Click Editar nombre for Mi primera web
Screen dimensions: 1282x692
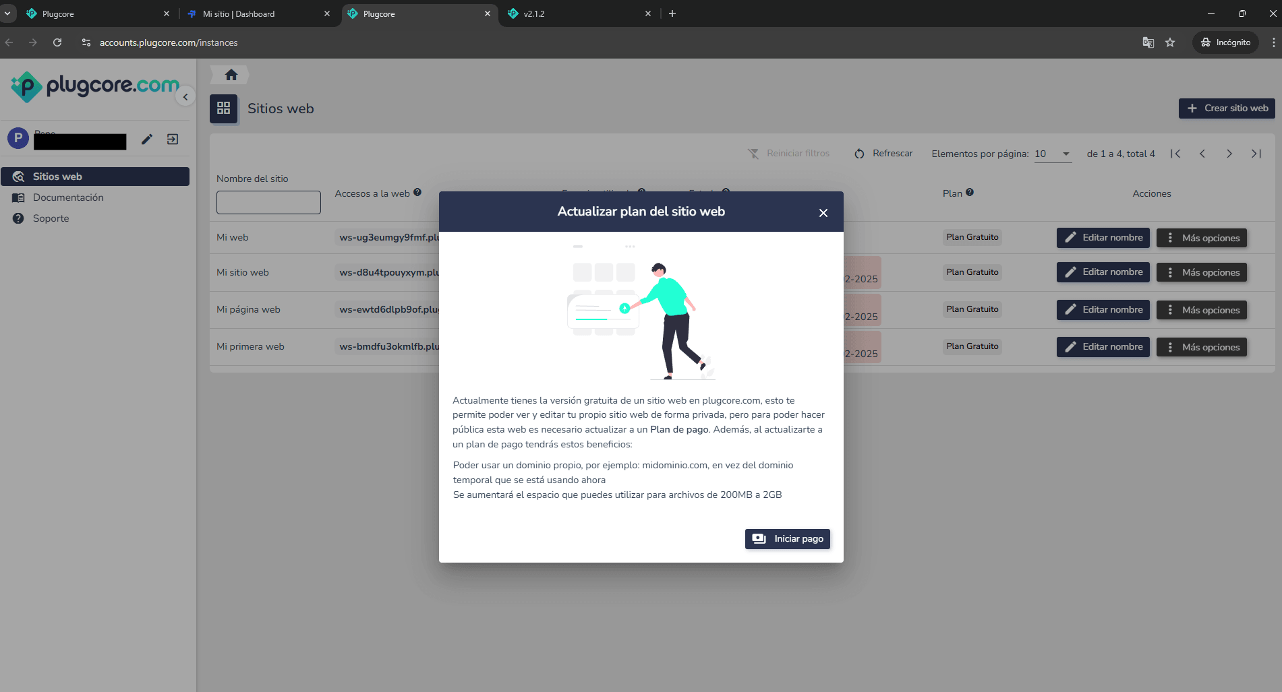click(1103, 347)
